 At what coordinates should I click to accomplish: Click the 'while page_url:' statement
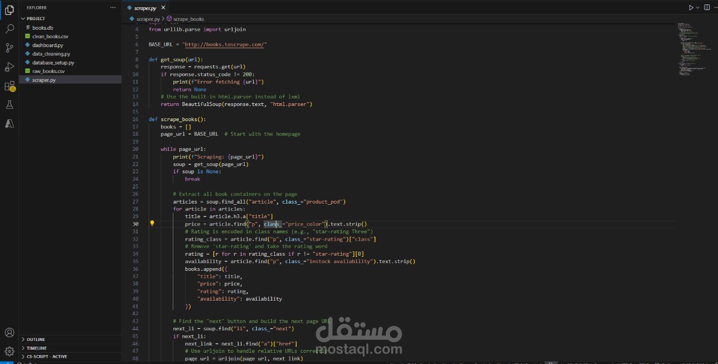(183, 149)
